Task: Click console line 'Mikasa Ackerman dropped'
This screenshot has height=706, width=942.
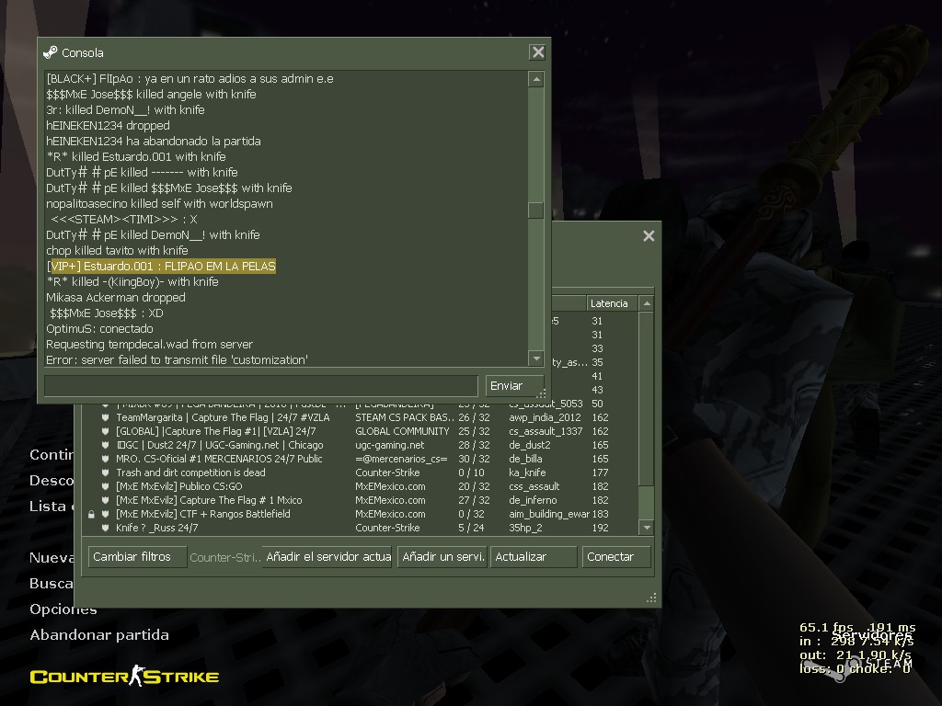Action: coord(116,297)
